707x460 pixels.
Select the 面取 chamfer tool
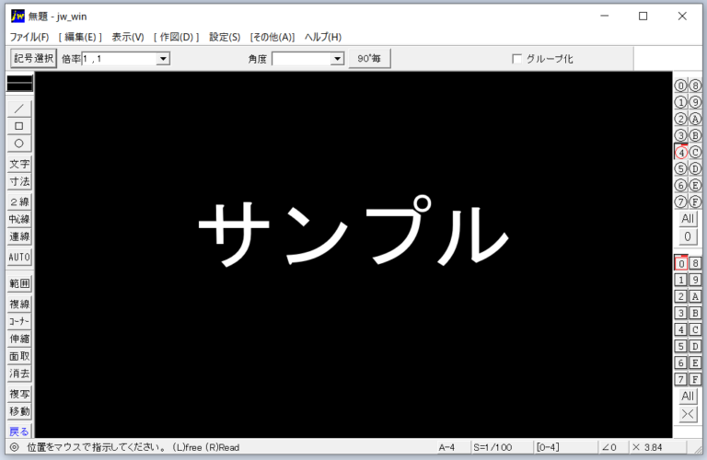click(x=19, y=356)
